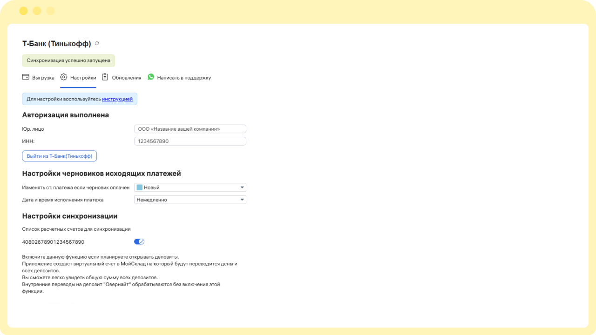
Task: Open the Обновления tab
Action: [x=122, y=78]
